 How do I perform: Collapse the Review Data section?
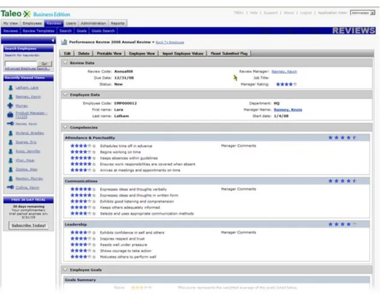pos(65,63)
